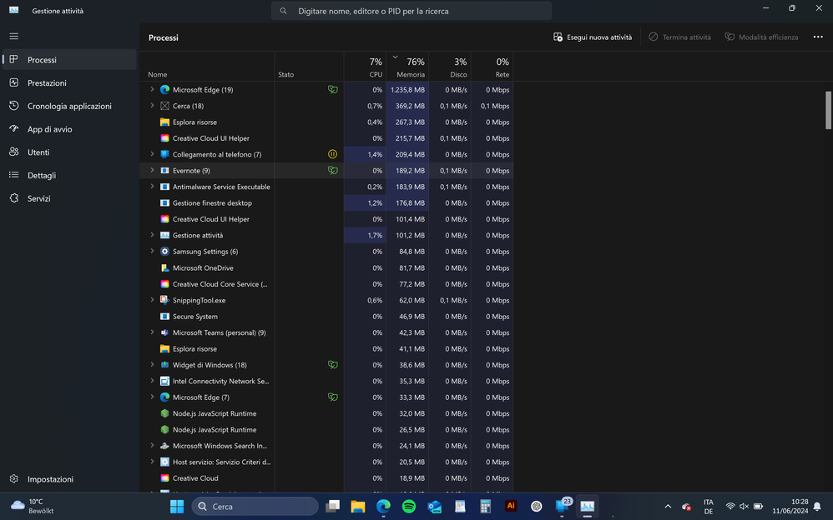Screen dimensions: 833x520
Task: Toggle Modalità efficienza
Action: coord(761,37)
